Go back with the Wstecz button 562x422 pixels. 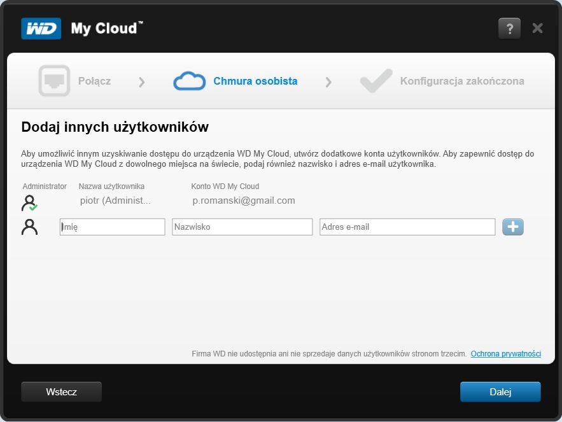pos(61,392)
